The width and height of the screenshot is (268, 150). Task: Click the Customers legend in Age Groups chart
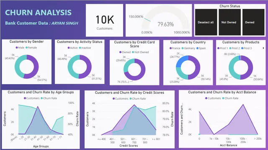tap(32, 98)
